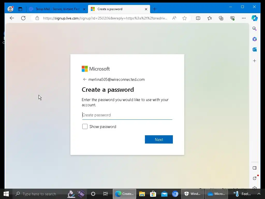This screenshot has height=199, width=265.
Task: Go back to previous page
Action: point(12,18)
